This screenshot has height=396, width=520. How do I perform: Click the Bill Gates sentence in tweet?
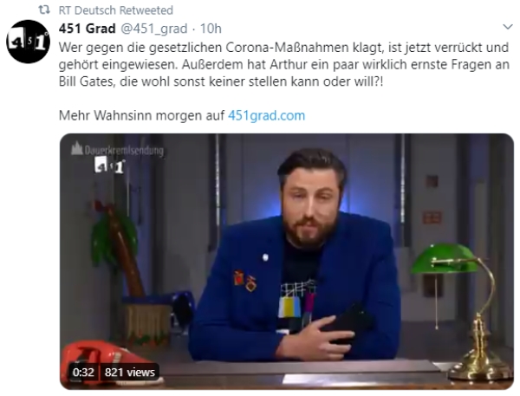point(283,73)
